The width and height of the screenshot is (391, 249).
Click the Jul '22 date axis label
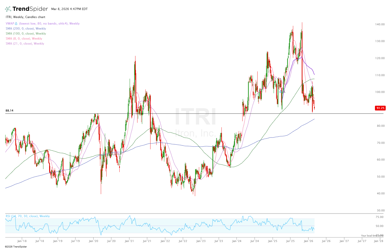(183, 241)
